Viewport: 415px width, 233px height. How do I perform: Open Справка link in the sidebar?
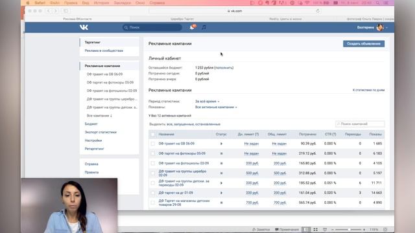tap(91, 164)
